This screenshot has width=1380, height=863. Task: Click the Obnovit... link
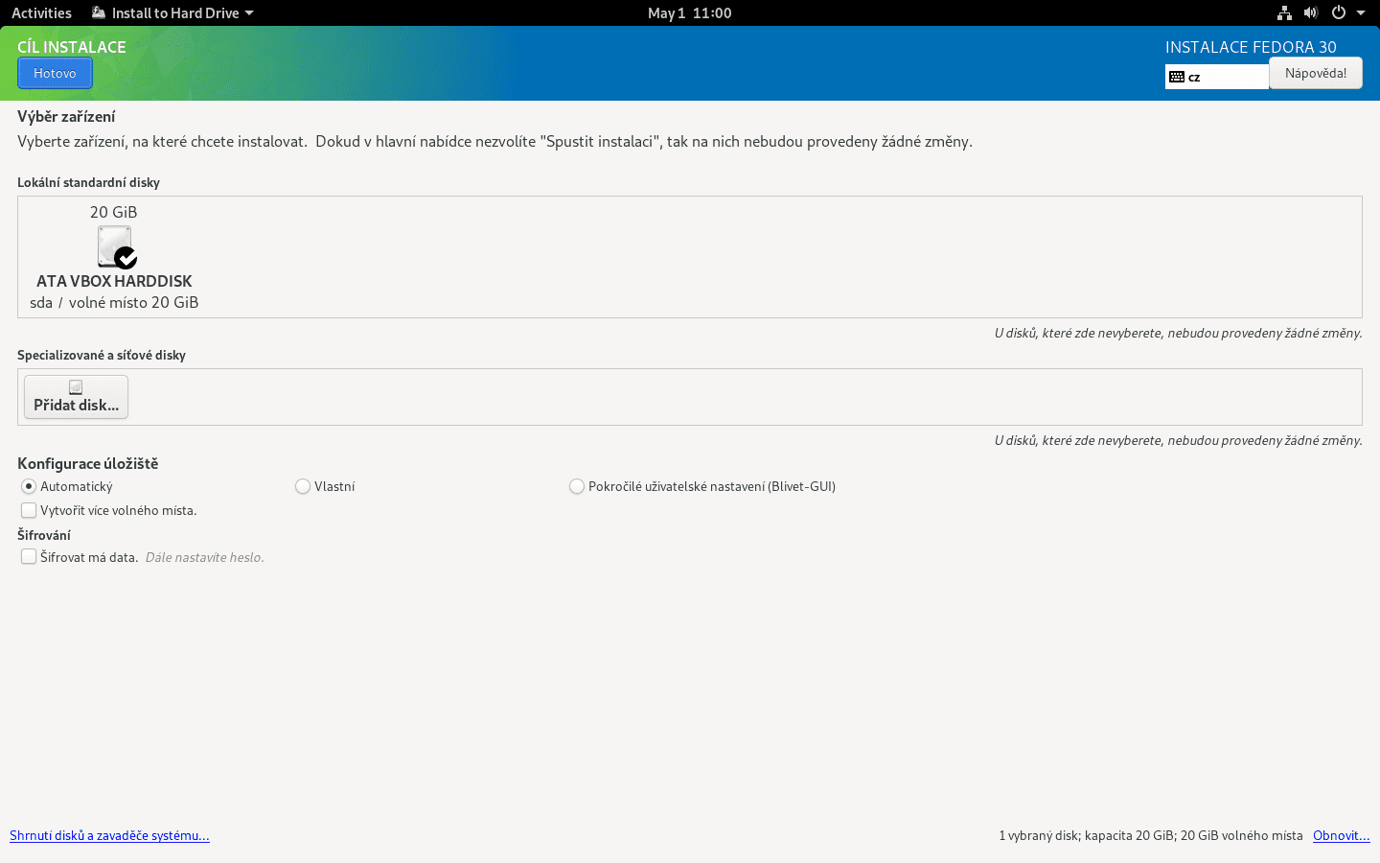click(x=1341, y=835)
